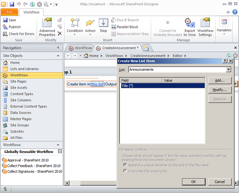Screen dimensions: 239x193
Task: Click the Add... button in dialog
Action: pyautogui.click(x=220, y=80)
